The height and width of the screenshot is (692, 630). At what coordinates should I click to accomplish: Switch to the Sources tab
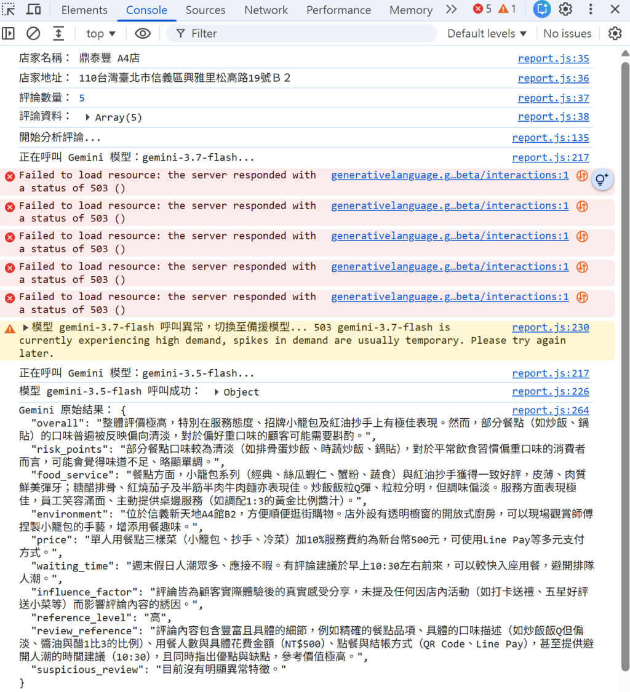pyautogui.click(x=205, y=10)
